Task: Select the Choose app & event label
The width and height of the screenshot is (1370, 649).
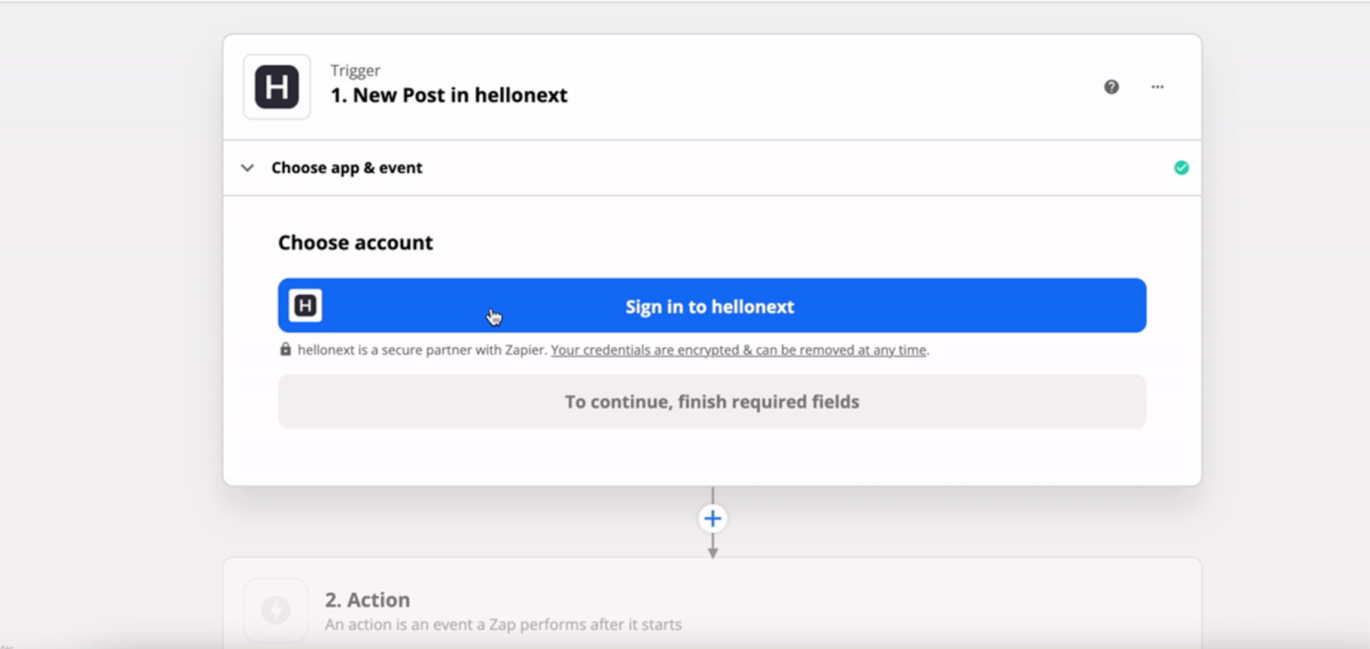Action: point(347,168)
